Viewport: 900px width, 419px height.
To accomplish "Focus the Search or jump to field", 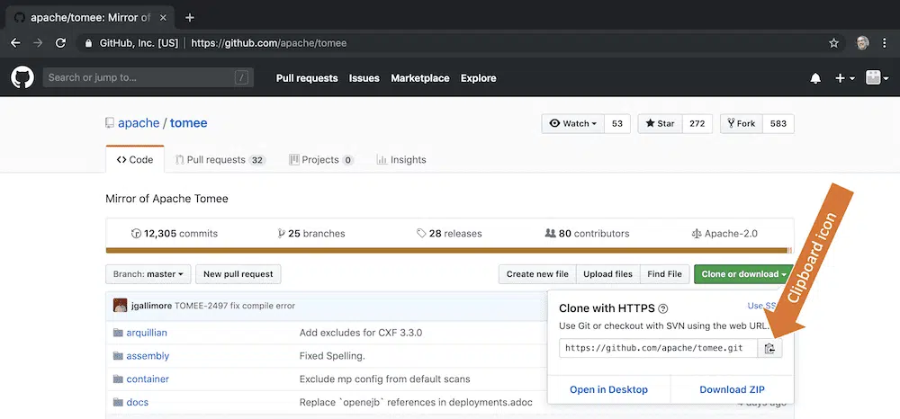I will click(x=139, y=78).
